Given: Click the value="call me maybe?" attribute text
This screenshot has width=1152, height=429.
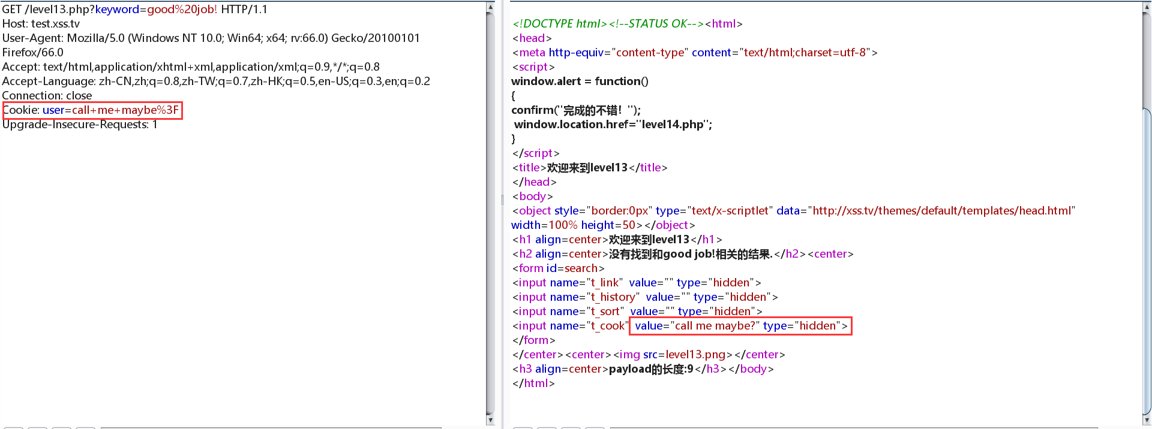Looking at the screenshot, I should click(x=698, y=326).
